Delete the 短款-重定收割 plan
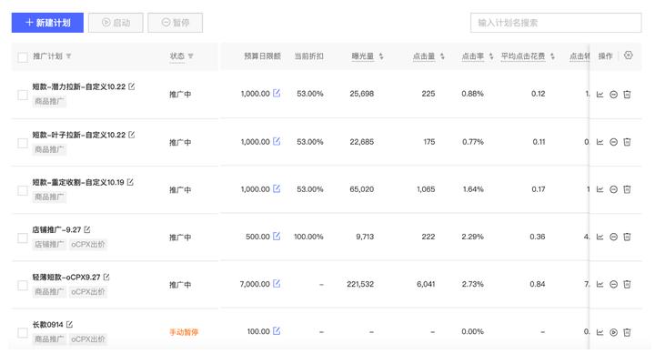 point(627,189)
